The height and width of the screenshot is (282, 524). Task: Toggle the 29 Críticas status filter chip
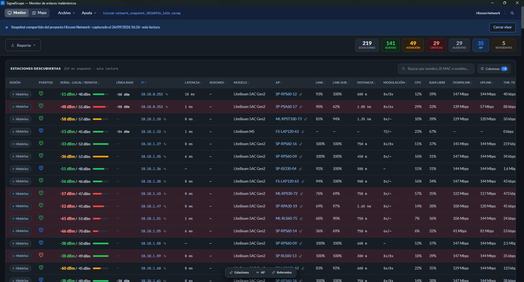[x=436, y=45]
